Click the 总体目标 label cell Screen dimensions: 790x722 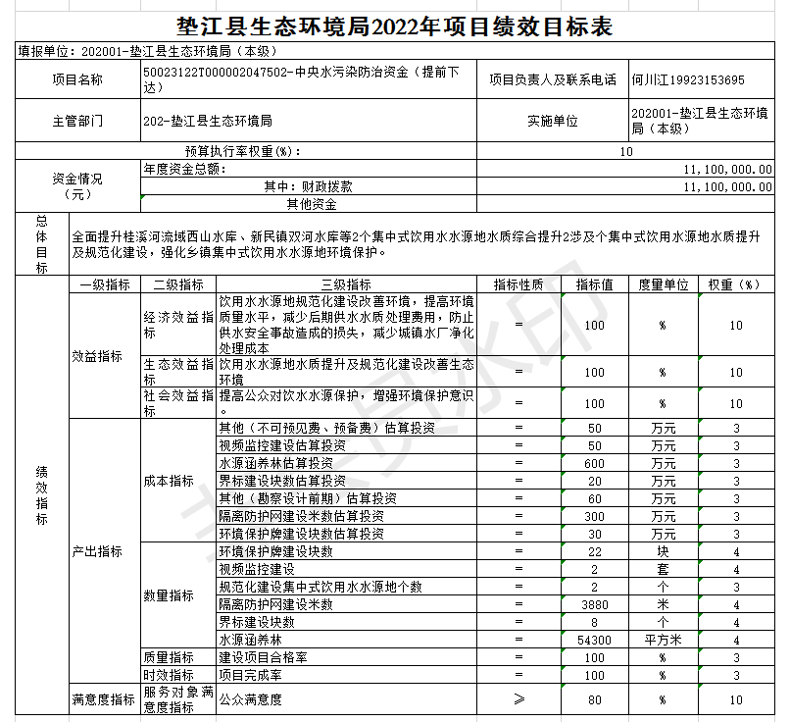pyautogui.click(x=42, y=244)
